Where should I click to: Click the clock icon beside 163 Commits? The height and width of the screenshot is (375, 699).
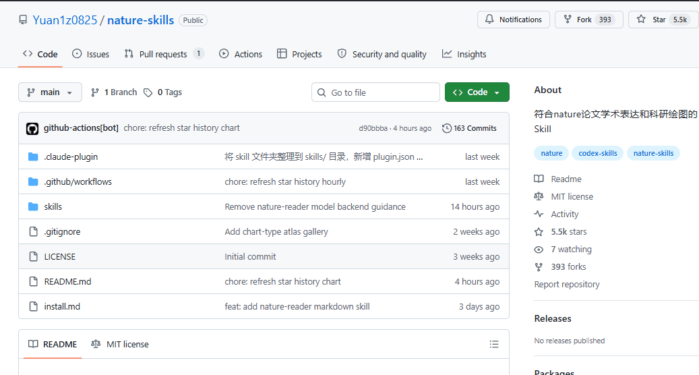point(446,128)
